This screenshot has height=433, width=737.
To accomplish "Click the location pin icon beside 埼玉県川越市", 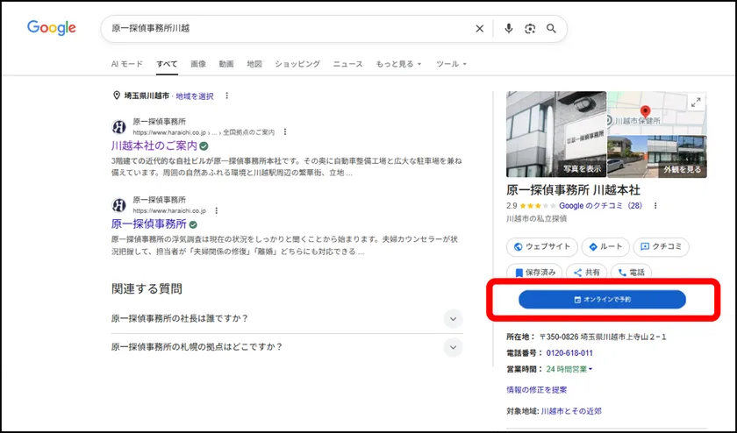I will 117,96.
